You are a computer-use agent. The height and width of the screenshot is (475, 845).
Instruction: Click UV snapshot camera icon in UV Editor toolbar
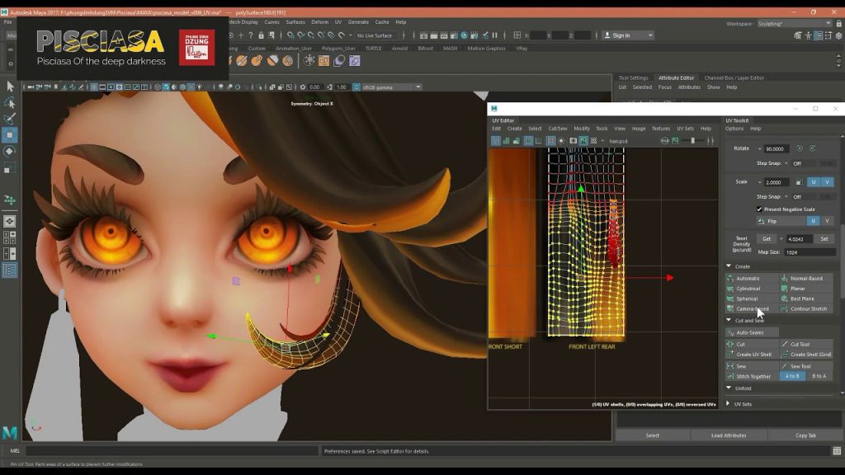(x=573, y=141)
